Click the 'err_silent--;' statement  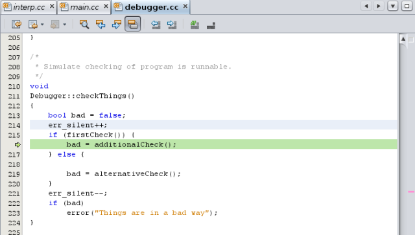pos(78,194)
